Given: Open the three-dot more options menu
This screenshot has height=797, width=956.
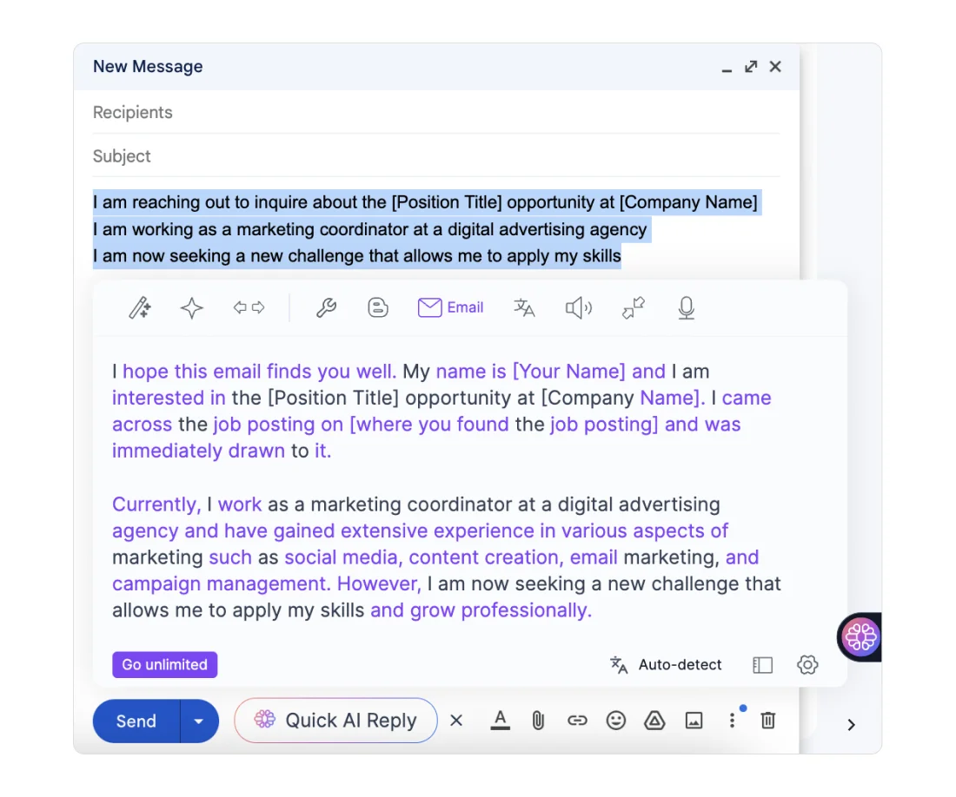Looking at the screenshot, I should coord(733,721).
